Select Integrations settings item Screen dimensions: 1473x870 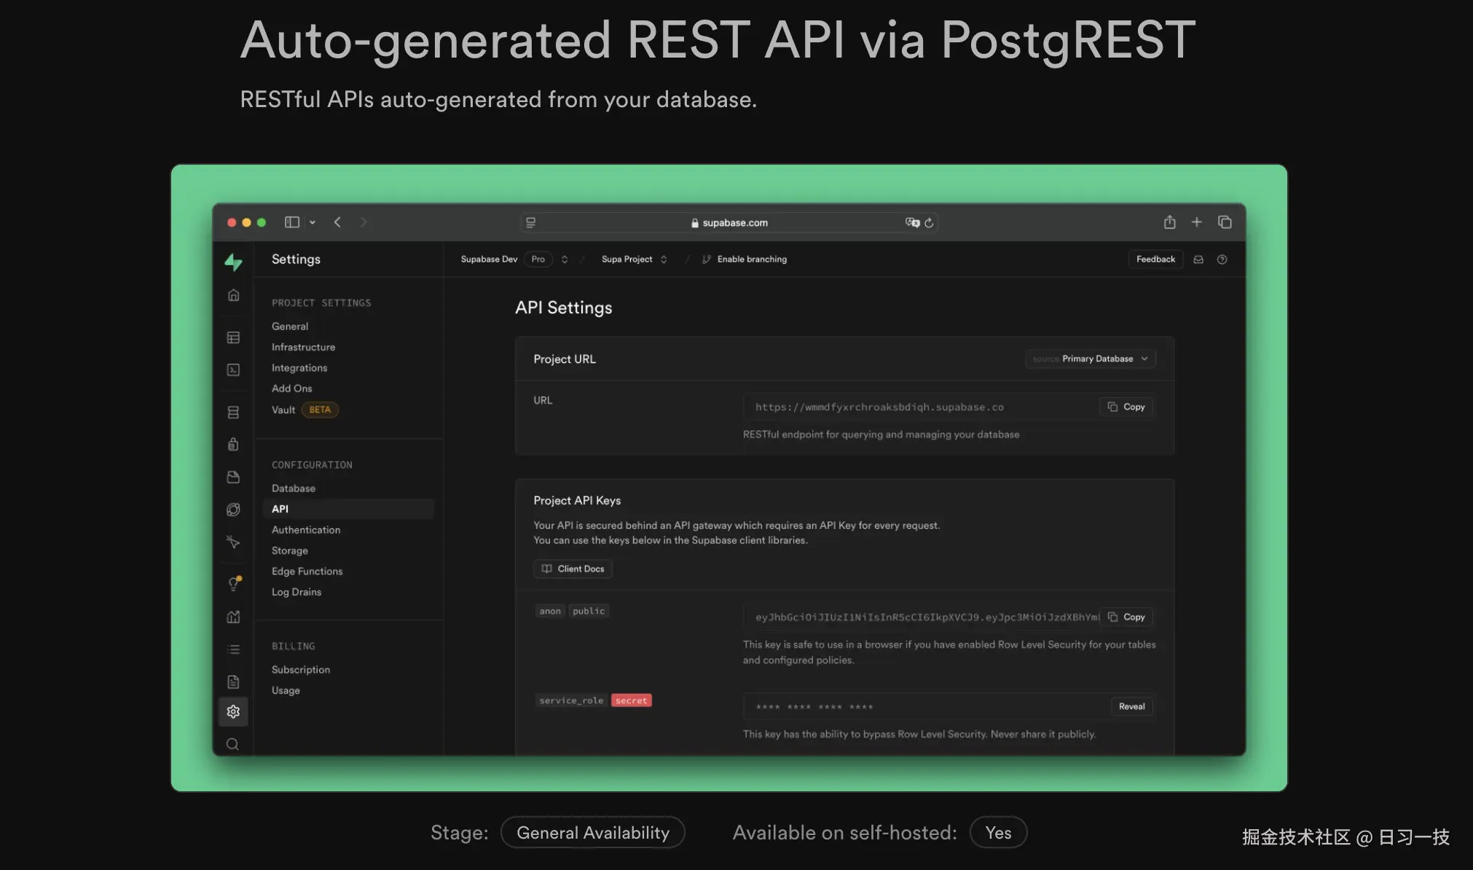click(x=299, y=368)
